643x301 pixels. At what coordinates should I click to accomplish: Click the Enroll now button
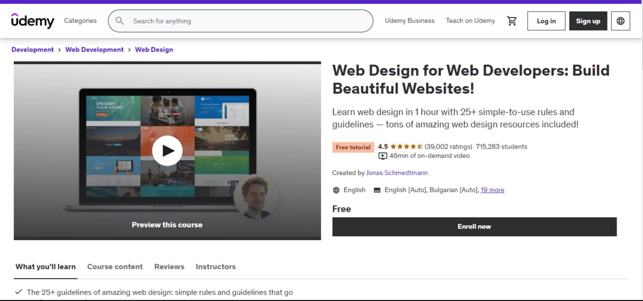[x=474, y=227]
